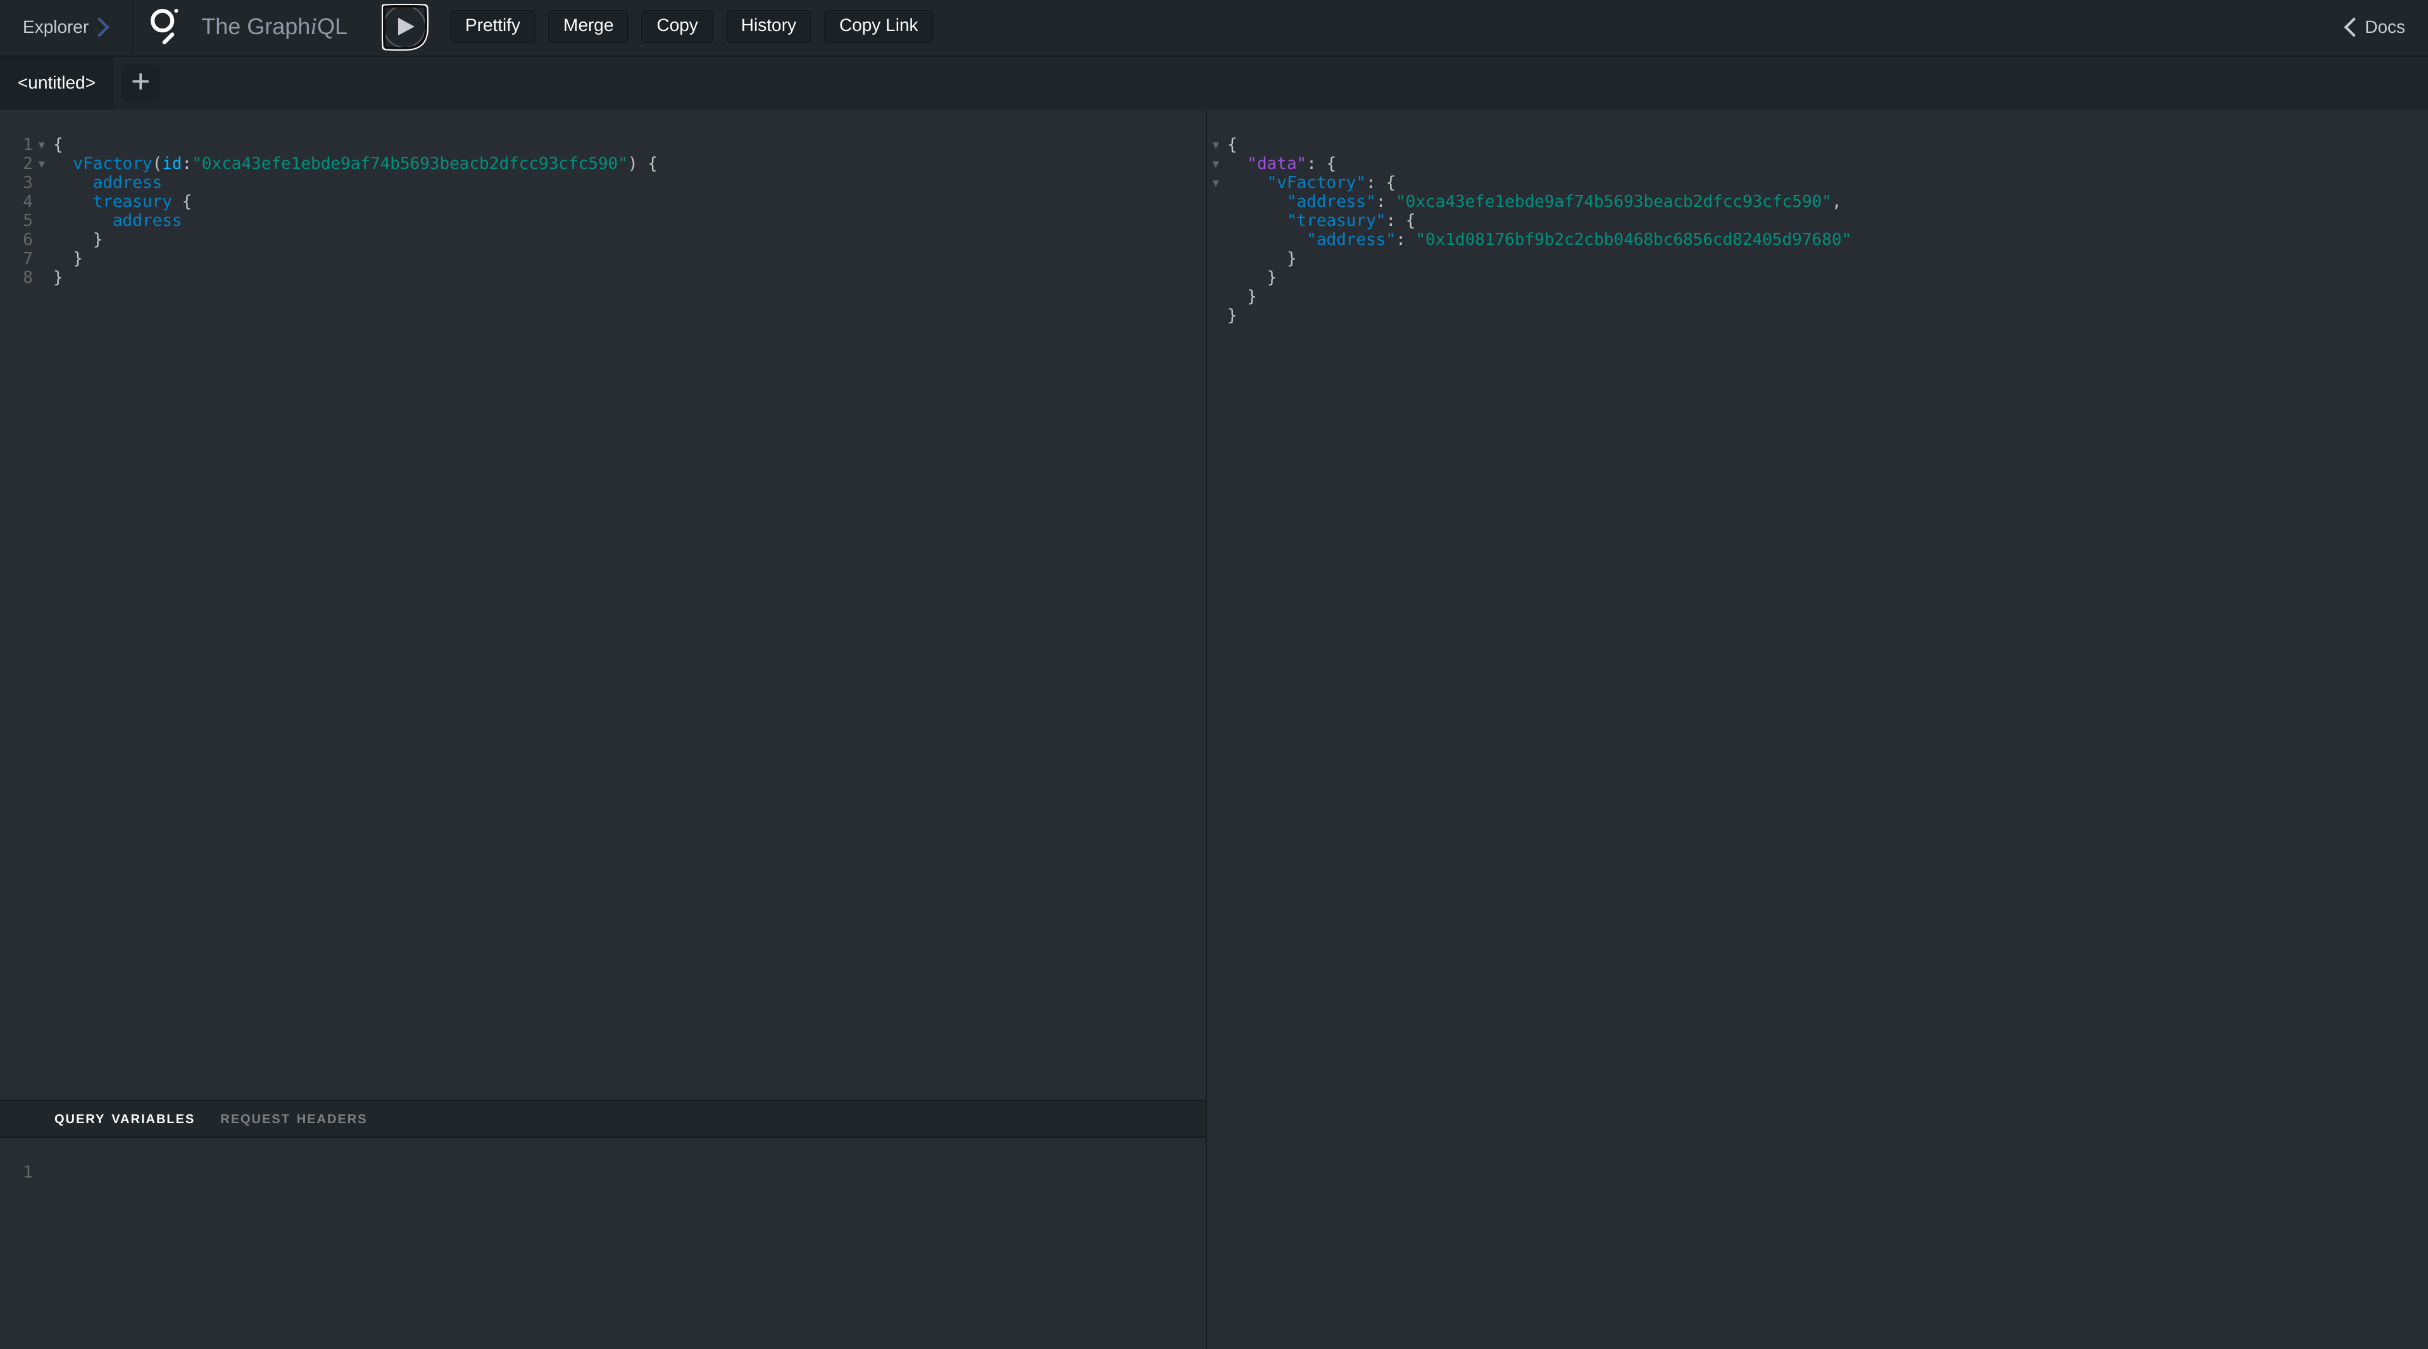The width and height of the screenshot is (2428, 1349).
Task: Open Explorer panel via chevron arrow
Action: (x=104, y=27)
